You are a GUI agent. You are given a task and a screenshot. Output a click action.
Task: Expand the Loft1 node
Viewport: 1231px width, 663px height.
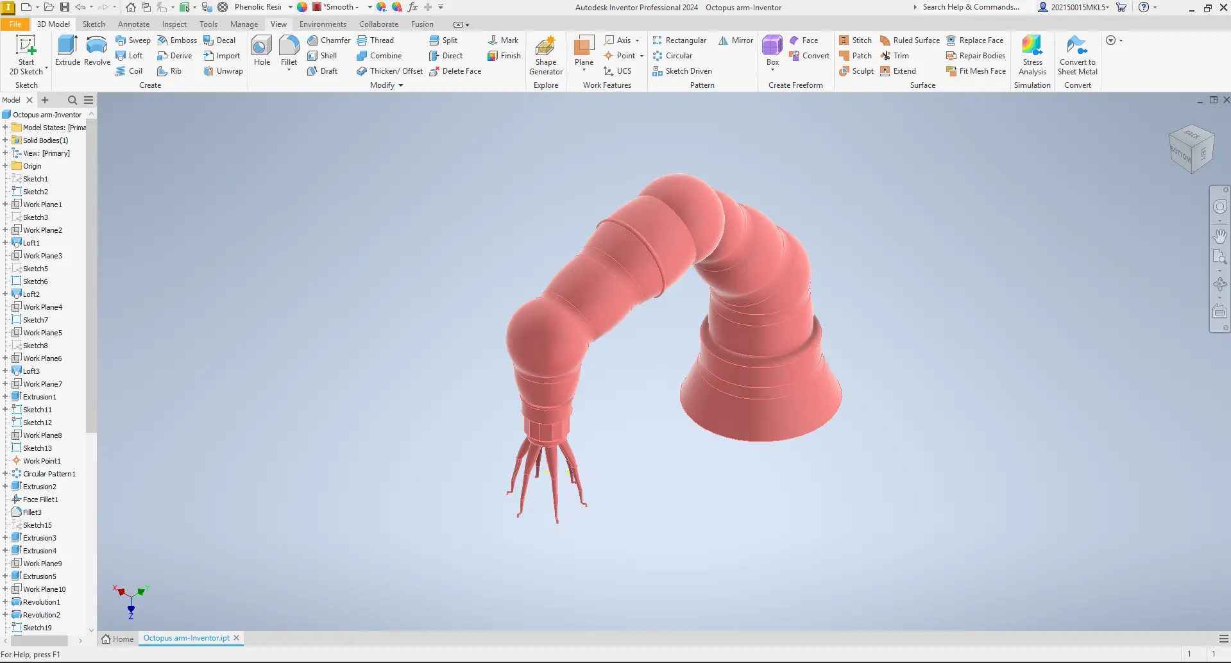pos(5,242)
